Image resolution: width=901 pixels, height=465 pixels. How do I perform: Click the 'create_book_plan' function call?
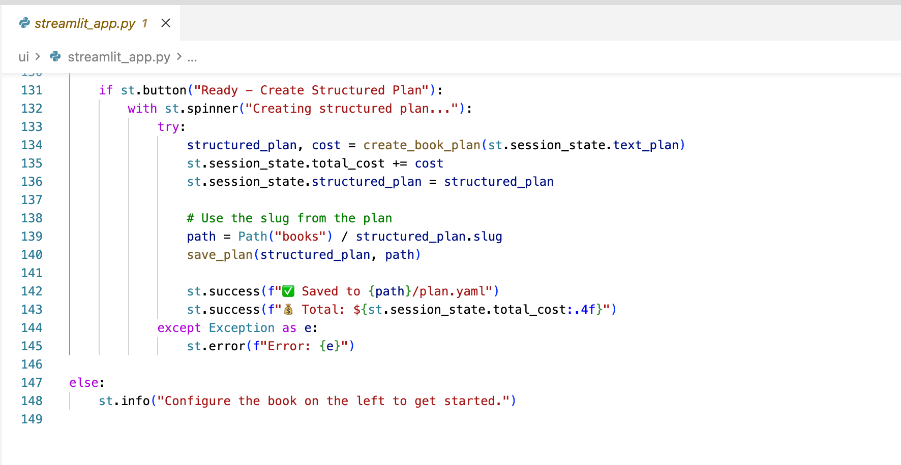click(422, 145)
